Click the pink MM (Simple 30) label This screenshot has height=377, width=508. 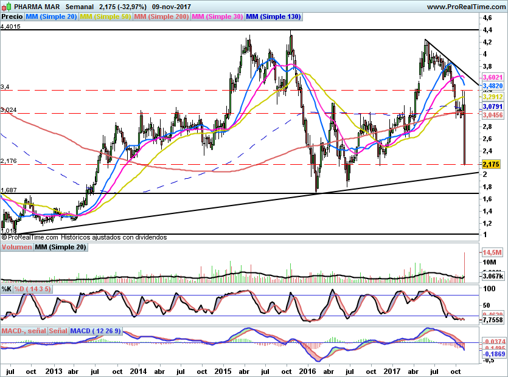217,17
